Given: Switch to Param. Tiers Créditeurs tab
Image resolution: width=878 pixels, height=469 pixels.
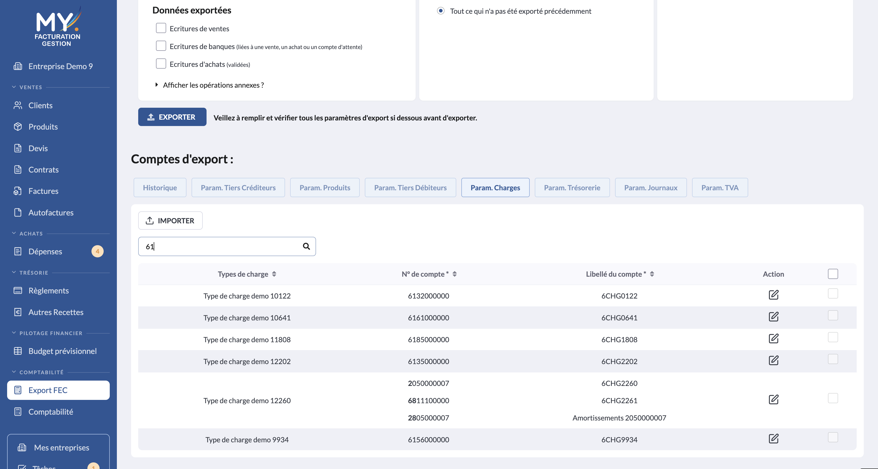Looking at the screenshot, I should 238,187.
